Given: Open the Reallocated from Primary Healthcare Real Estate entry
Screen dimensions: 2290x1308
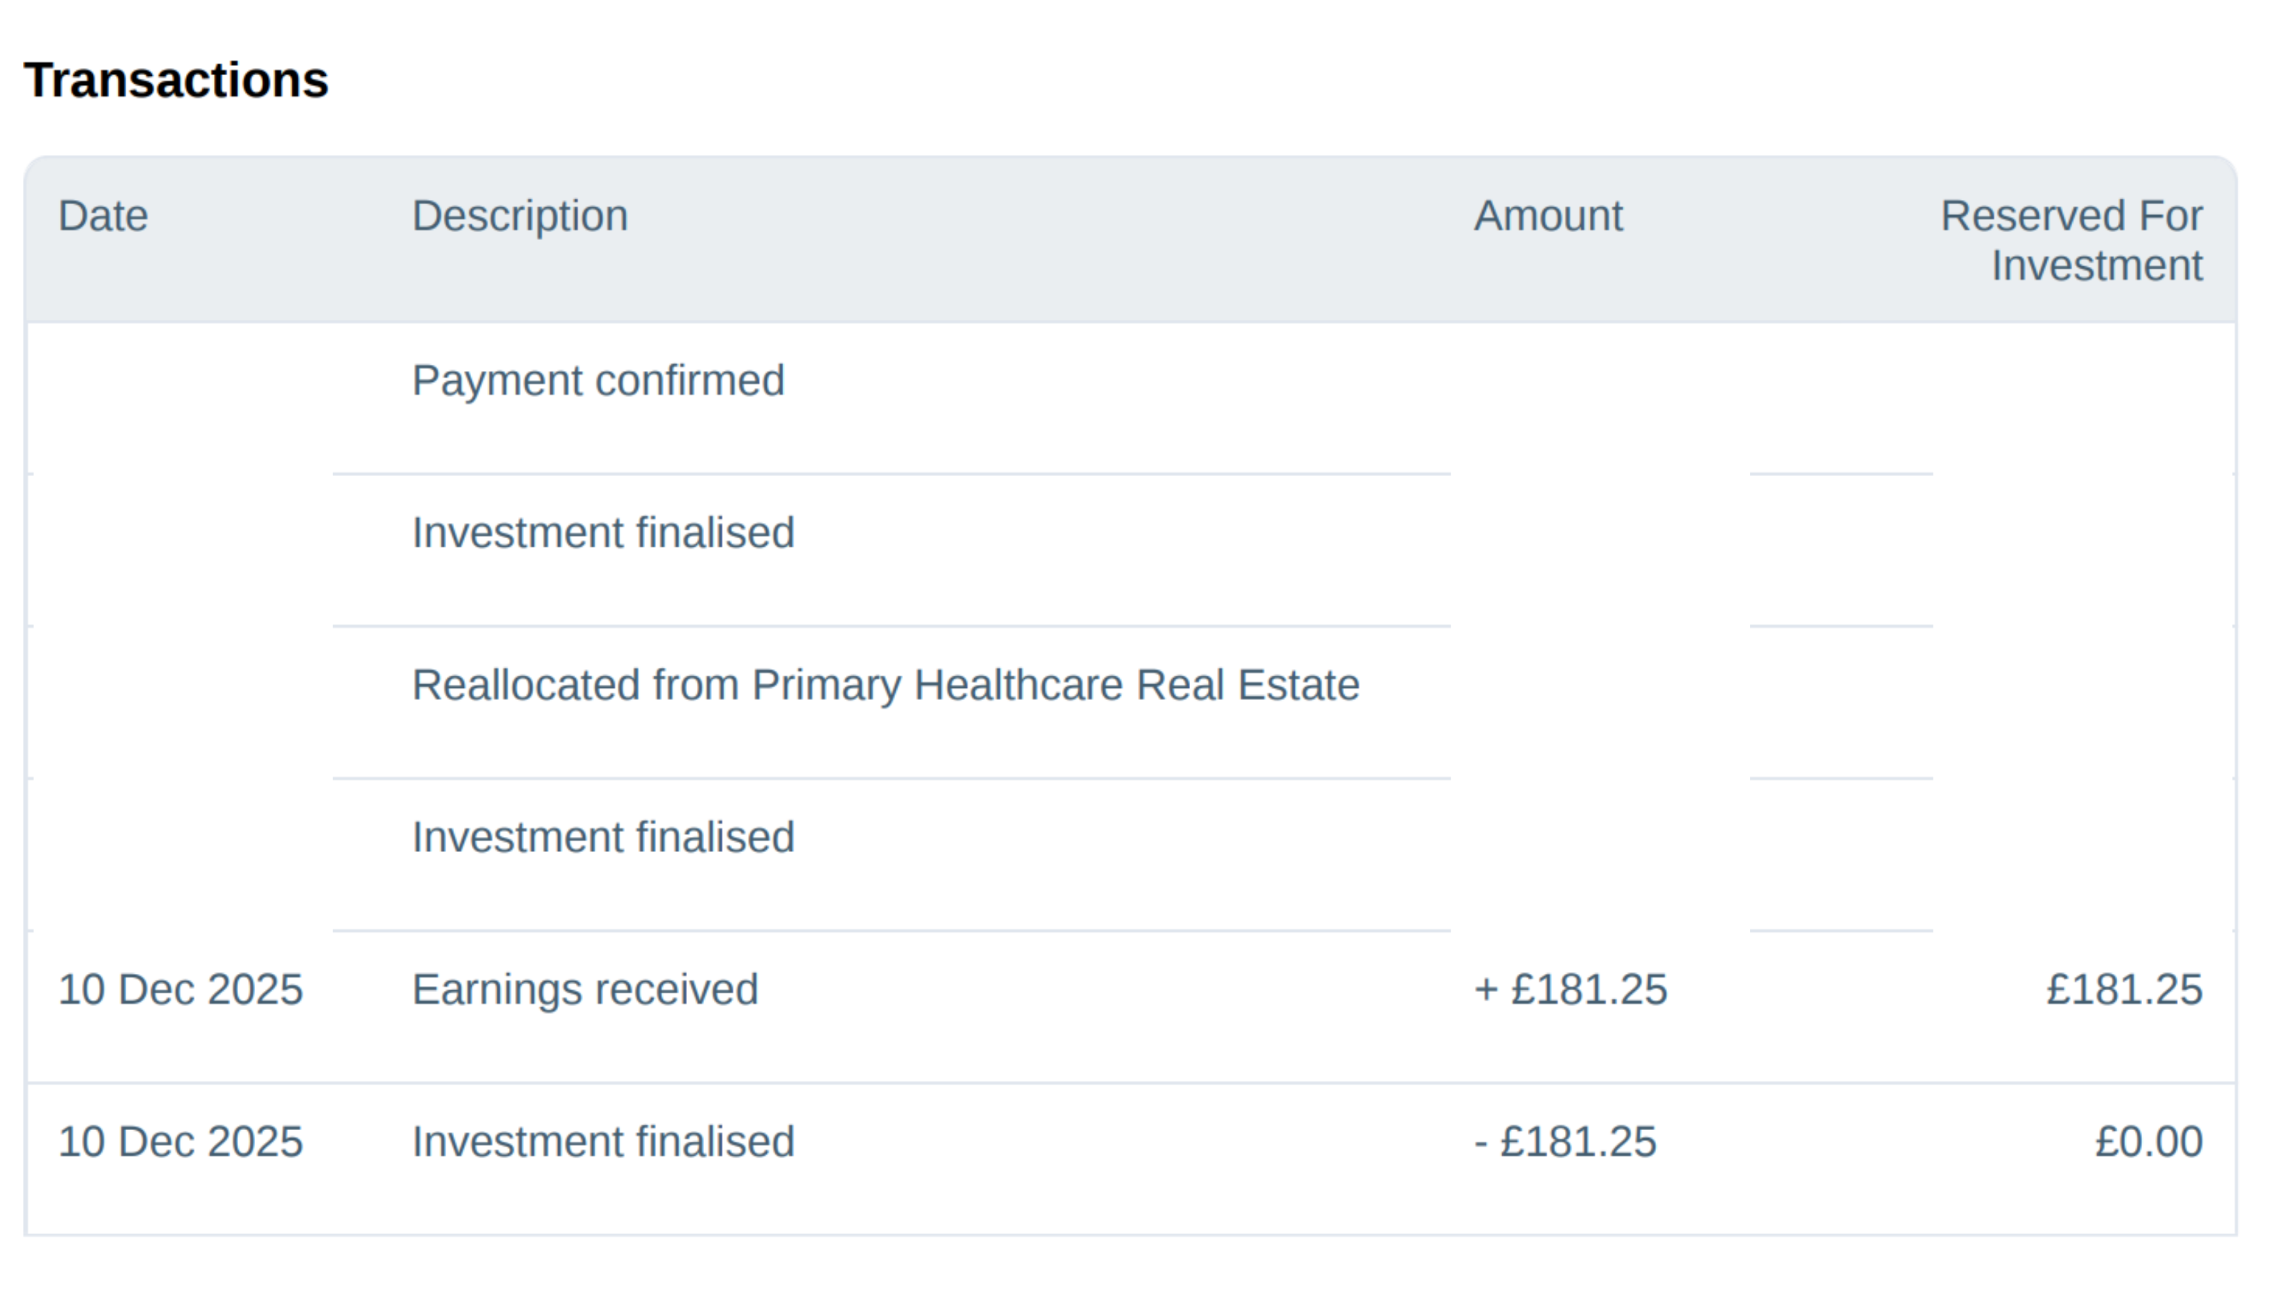Looking at the screenshot, I should [885, 685].
